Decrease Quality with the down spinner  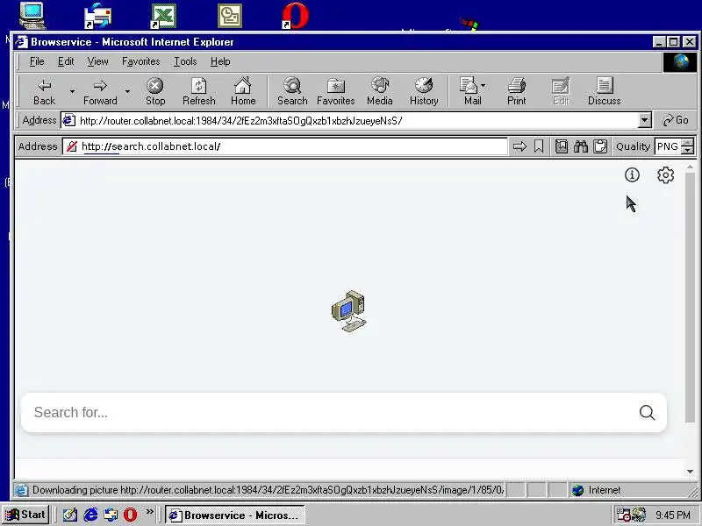pyautogui.click(x=687, y=150)
